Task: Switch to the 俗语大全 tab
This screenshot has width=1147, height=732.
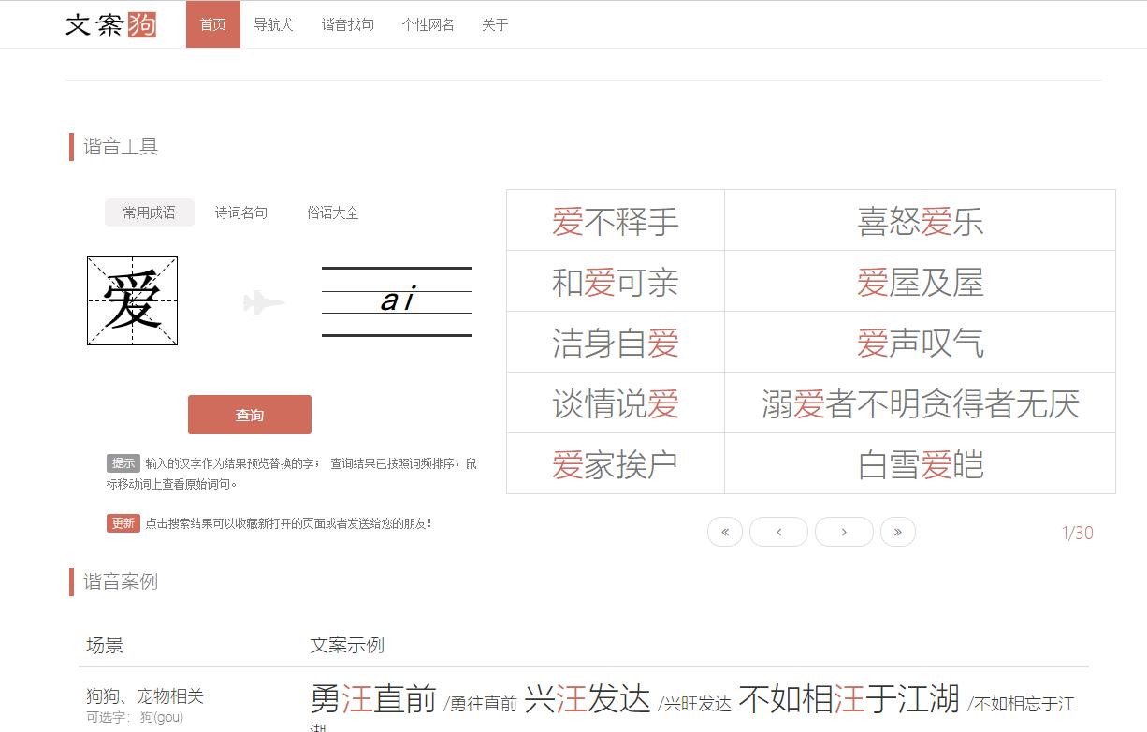Action: pos(333,212)
